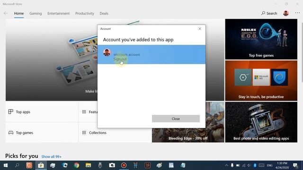Switch to the Home tab

pyautogui.click(x=19, y=13)
